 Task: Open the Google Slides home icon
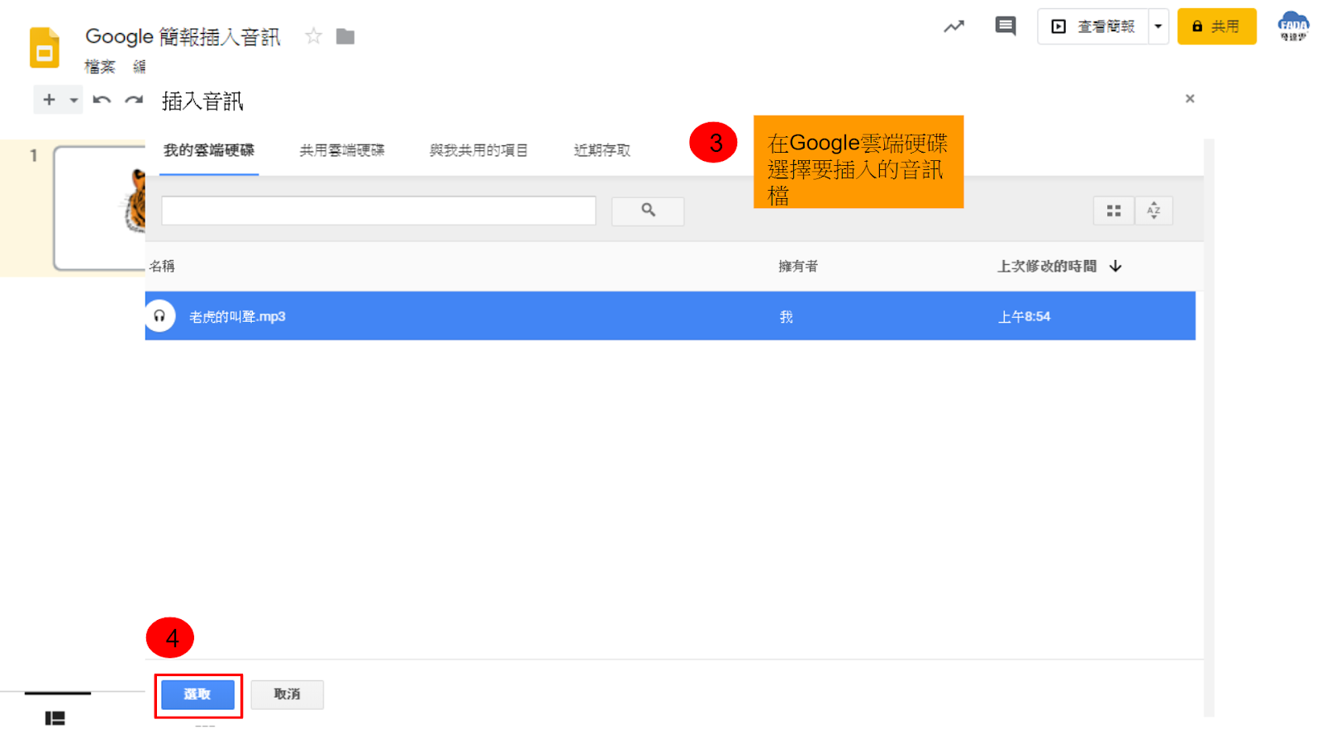[45, 47]
